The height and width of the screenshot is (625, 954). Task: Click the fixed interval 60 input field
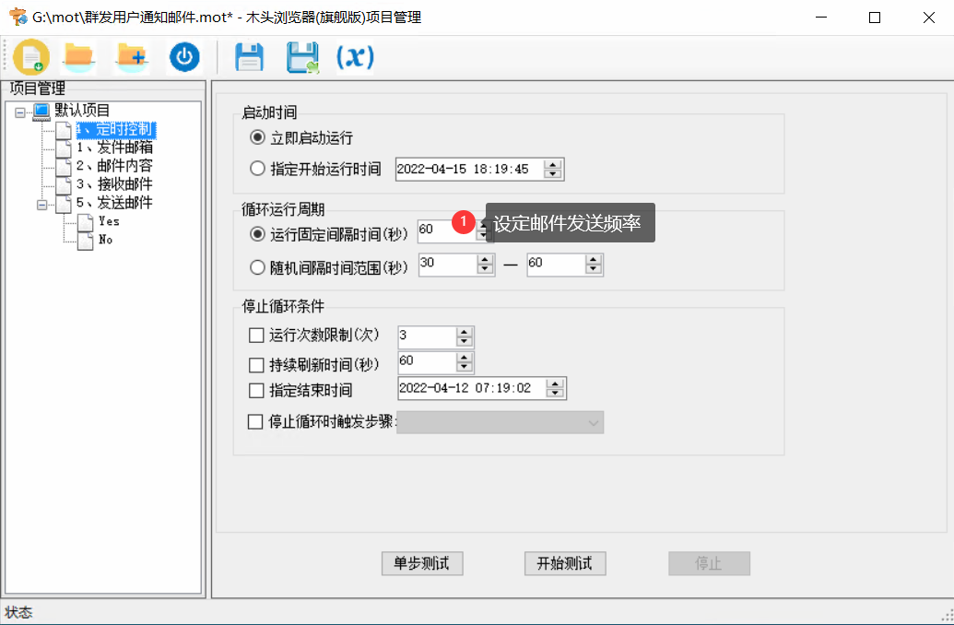446,230
